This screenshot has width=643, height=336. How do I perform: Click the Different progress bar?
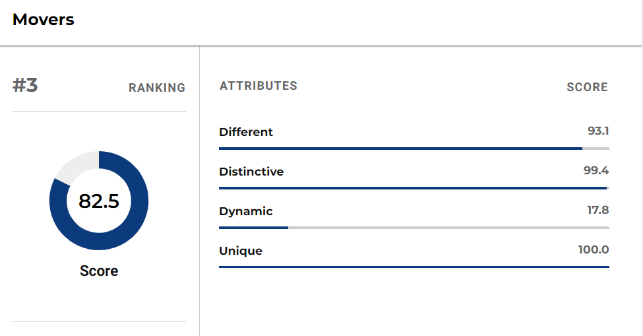414,149
